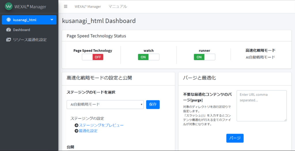This screenshot has height=151, width=295.
Task: Open the 最適化設定 link
Action: (88, 131)
